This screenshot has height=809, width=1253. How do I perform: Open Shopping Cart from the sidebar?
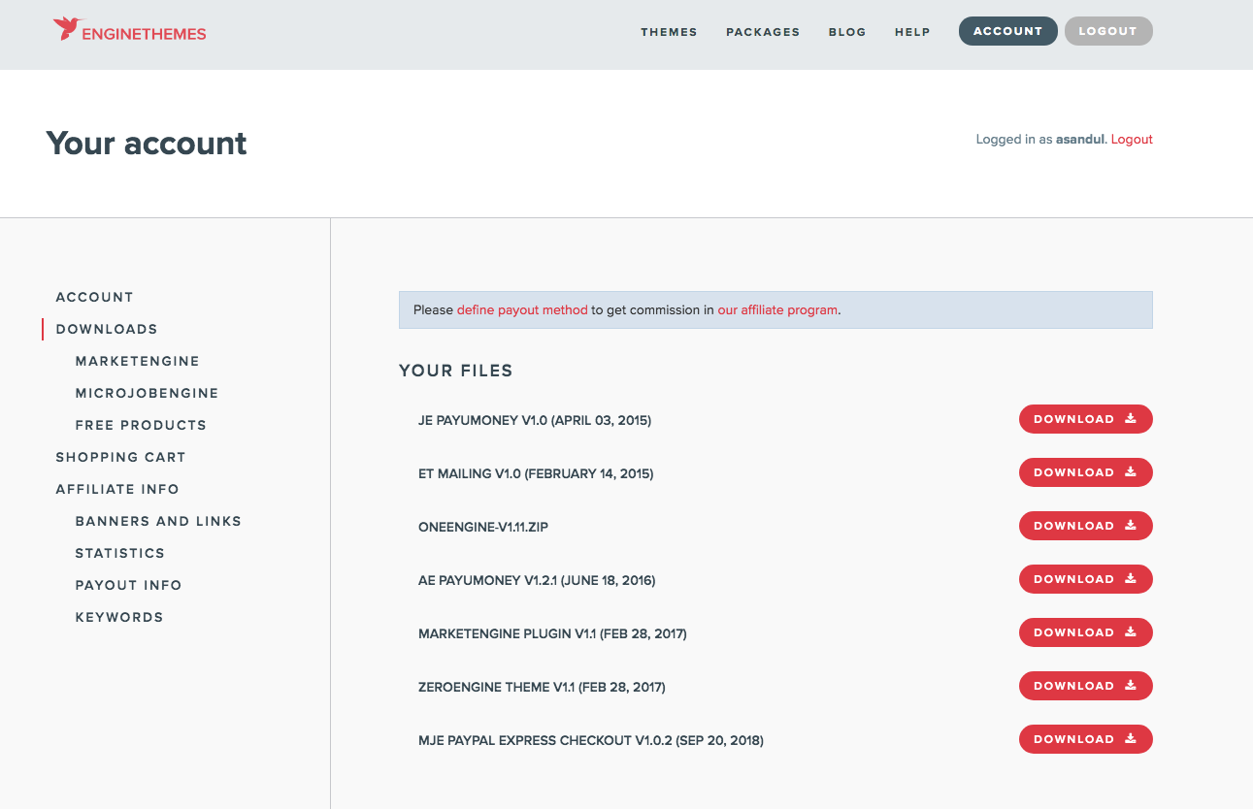pos(120,457)
